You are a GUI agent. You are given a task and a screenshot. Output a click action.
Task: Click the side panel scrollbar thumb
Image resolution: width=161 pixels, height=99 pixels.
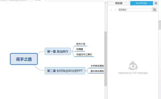(x=160, y=25)
